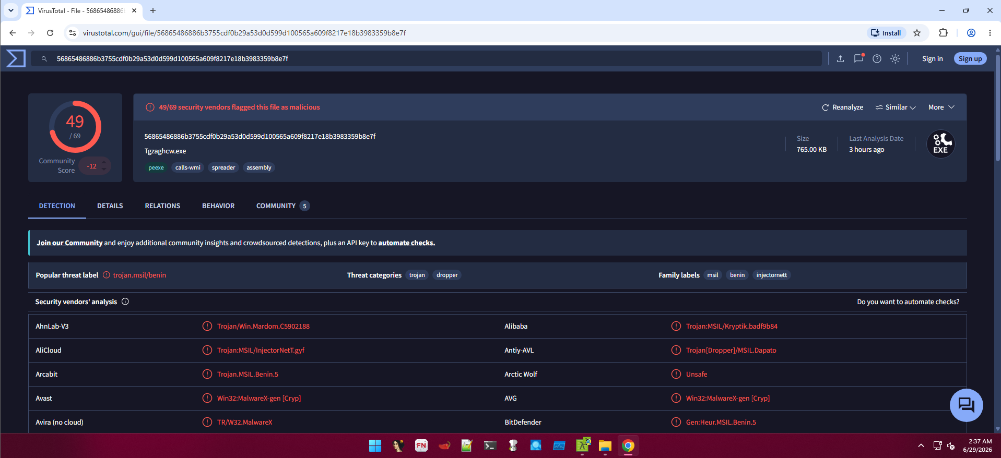
Task: Switch to the DETECTION tab
Action: point(57,206)
